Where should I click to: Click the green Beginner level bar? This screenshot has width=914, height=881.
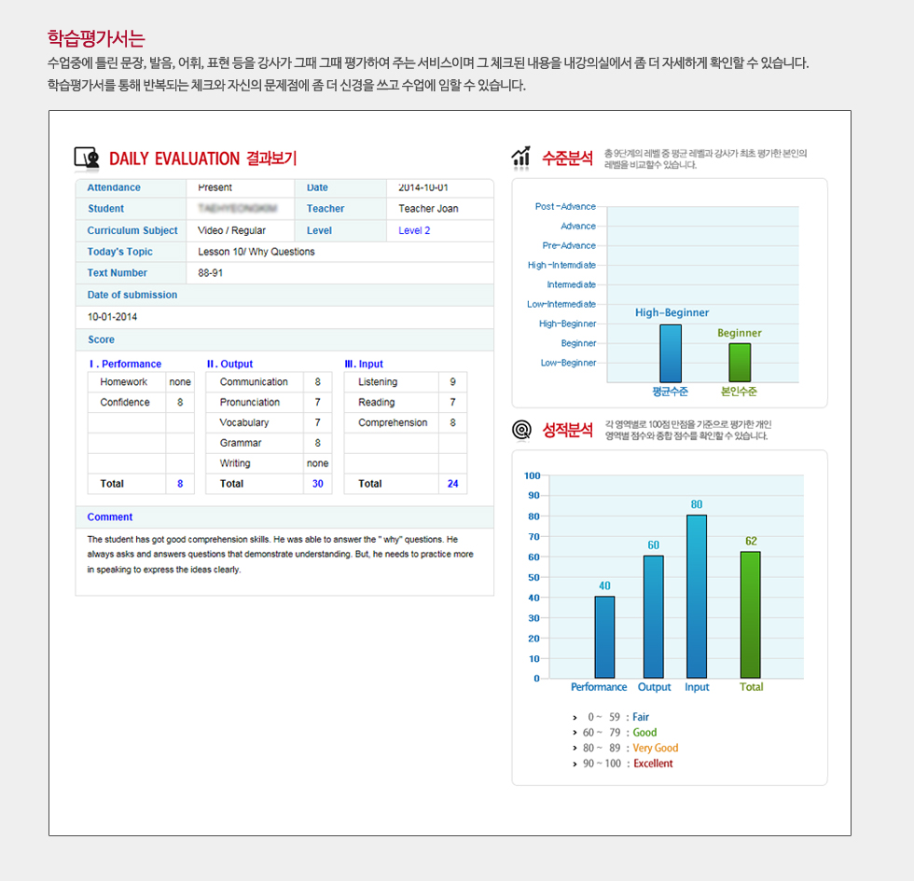pos(739,362)
